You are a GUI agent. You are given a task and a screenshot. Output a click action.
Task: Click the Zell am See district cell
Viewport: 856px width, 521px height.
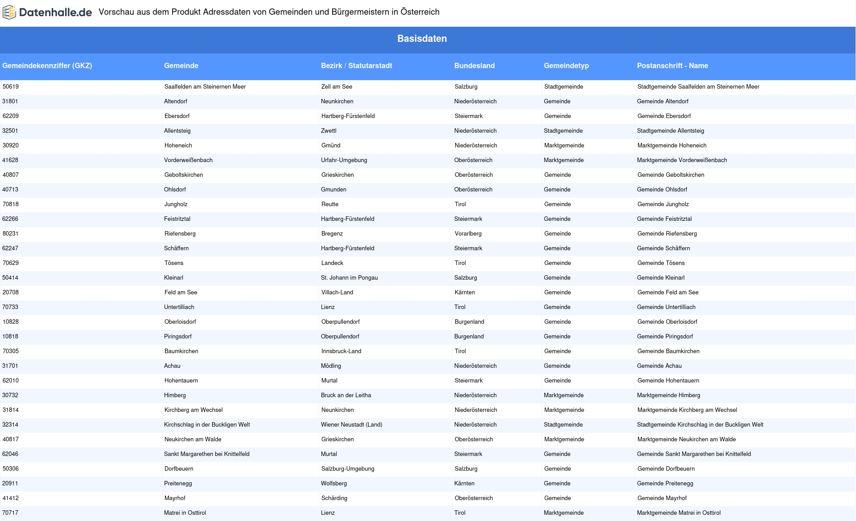click(x=385, y=87)
